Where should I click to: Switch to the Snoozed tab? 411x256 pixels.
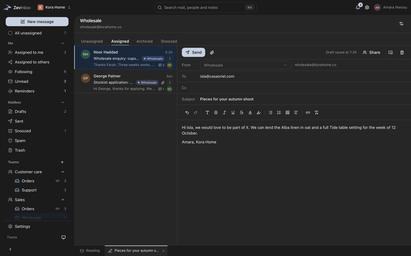169,41
